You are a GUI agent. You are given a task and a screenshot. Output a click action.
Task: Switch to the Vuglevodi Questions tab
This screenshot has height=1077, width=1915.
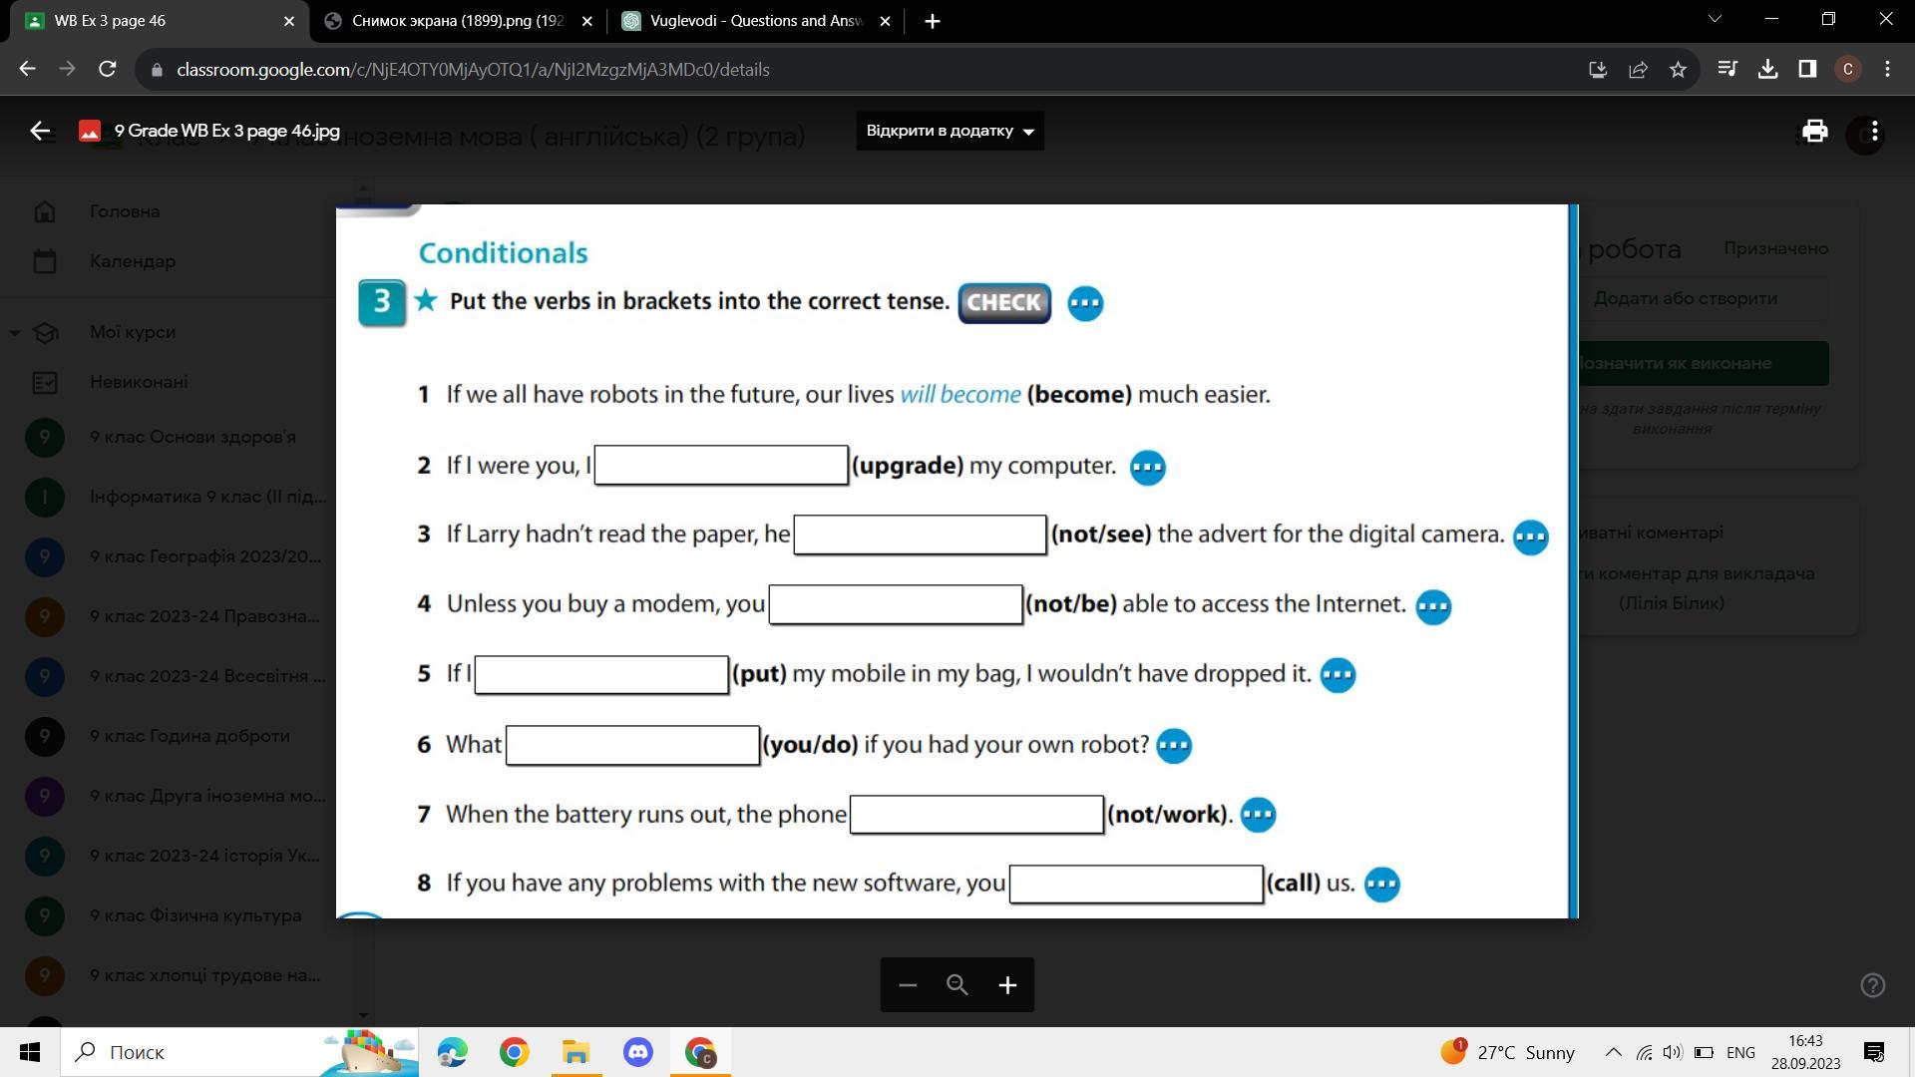[x=755, y=21]
